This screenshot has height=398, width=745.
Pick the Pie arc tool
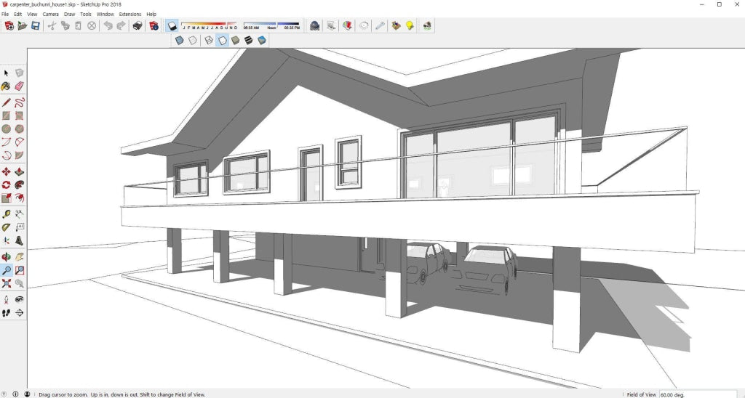pyautogui.click(x=19, y=155)
